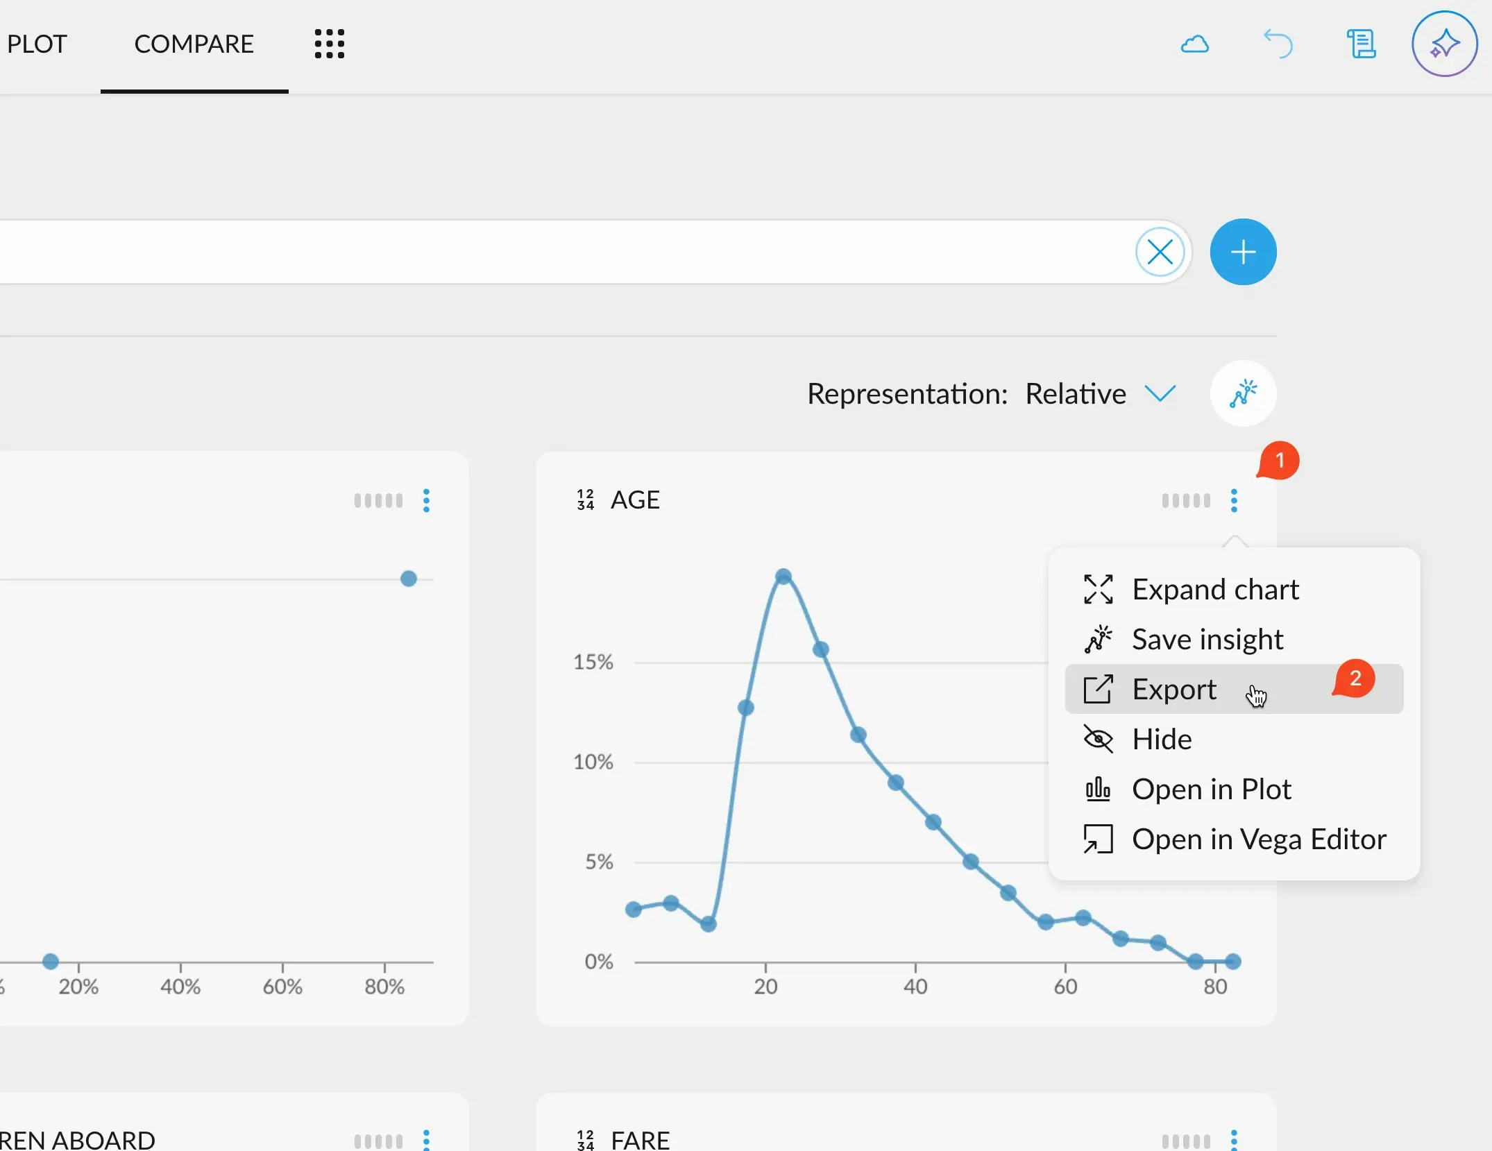Click the blue plus add button
The width and height of the screenshot is (1492, 1151).
click(x=1242, y=252)
